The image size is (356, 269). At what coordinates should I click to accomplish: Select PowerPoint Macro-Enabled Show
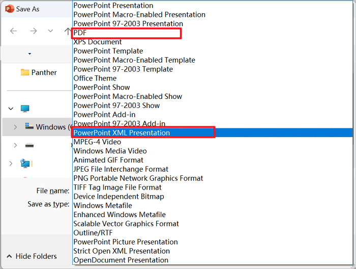point(213,96)
